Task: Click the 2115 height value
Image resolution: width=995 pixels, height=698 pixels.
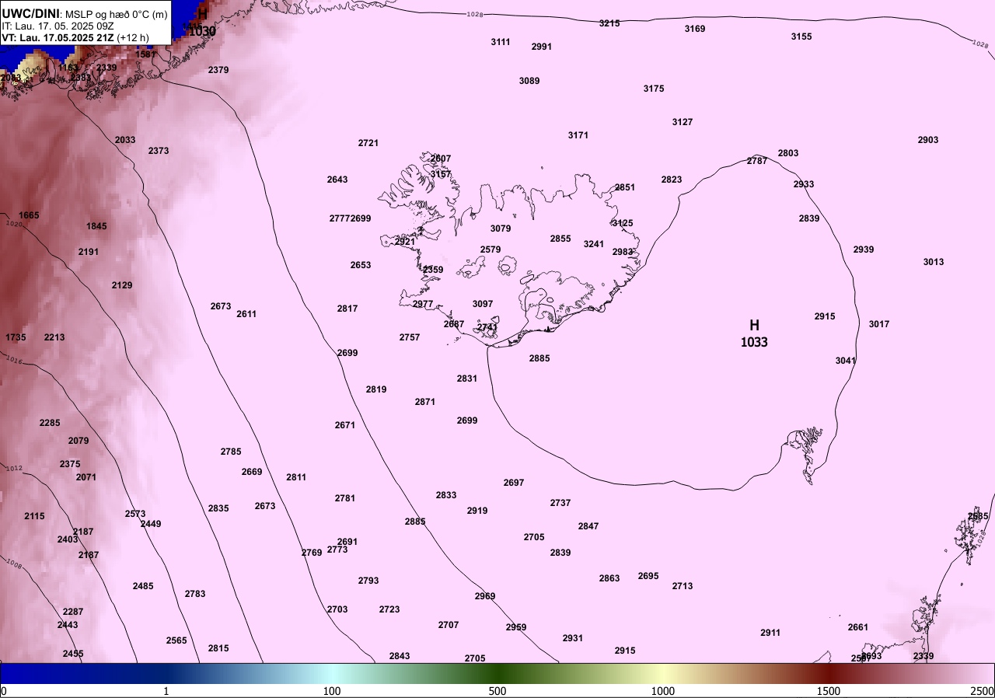Action: [34, 516]
